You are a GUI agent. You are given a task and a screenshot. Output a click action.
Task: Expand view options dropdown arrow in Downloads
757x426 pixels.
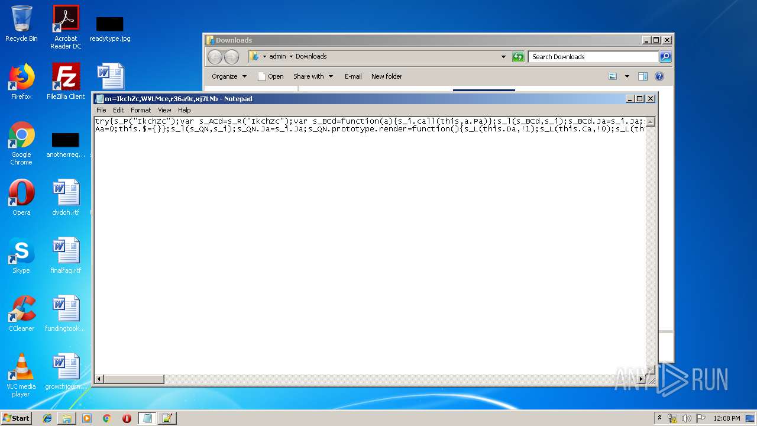627,76
